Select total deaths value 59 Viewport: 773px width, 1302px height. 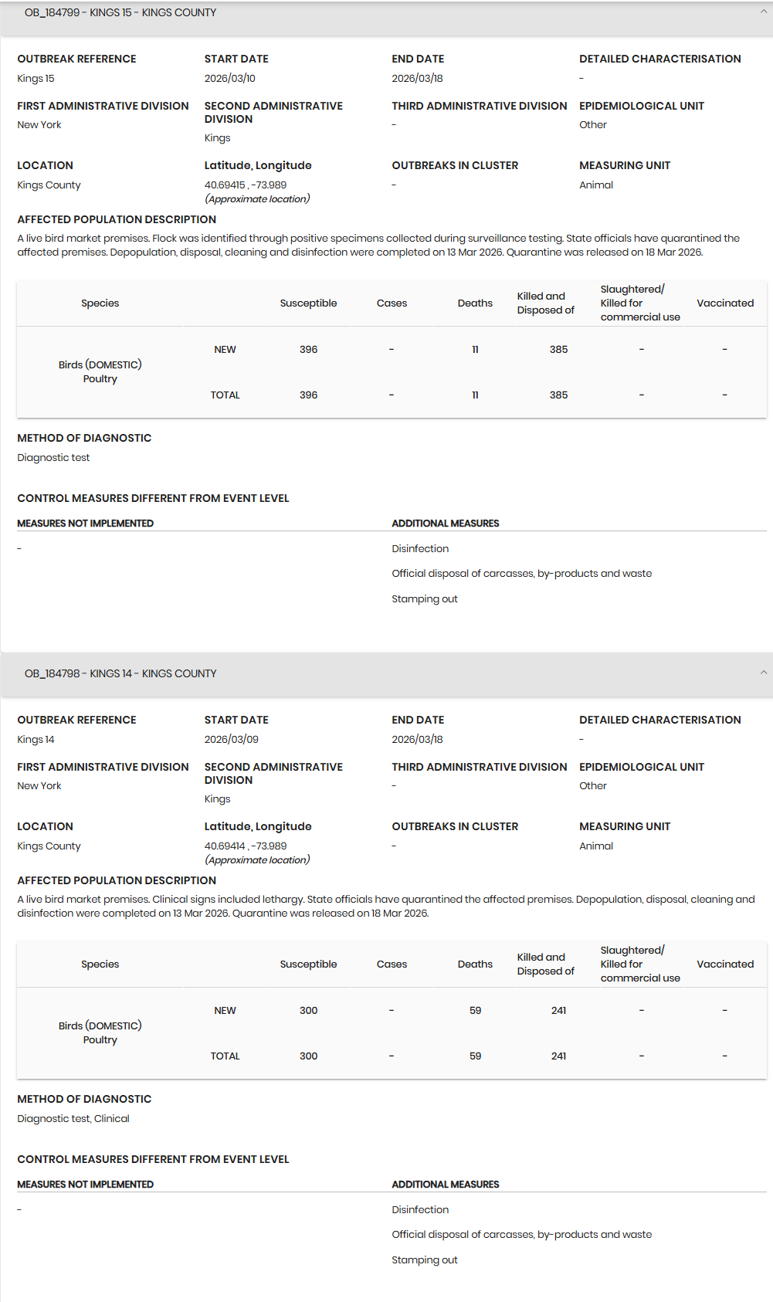click(475, 1056)
